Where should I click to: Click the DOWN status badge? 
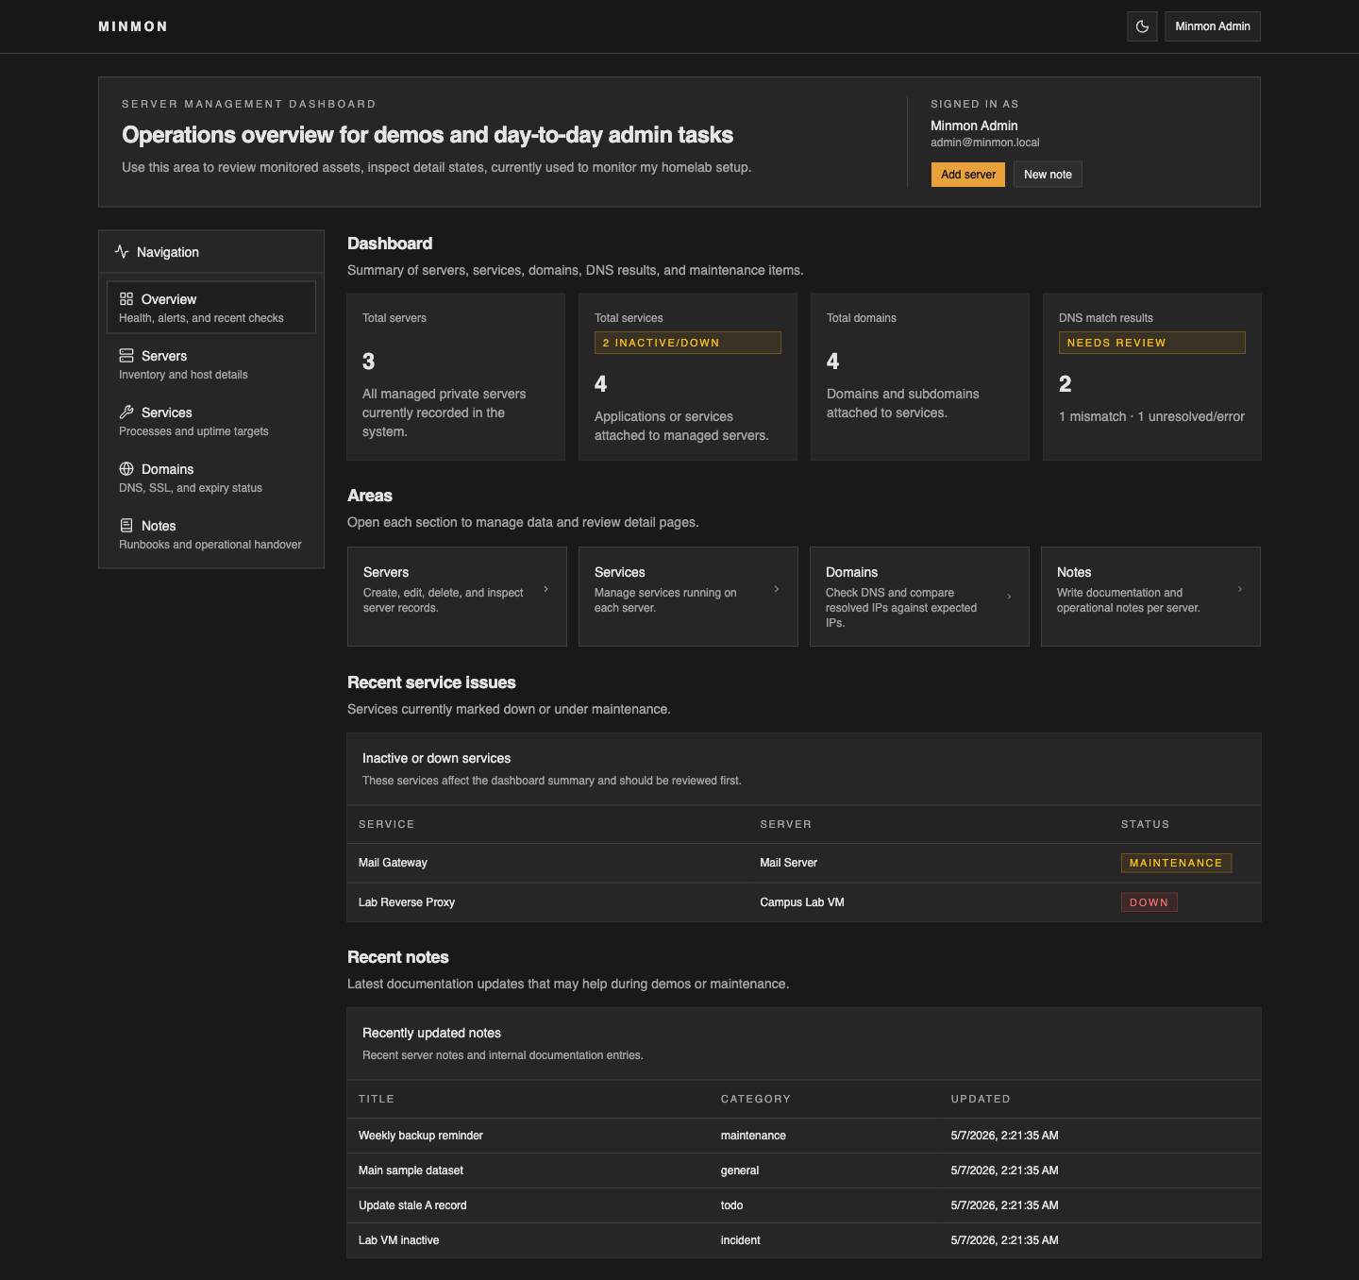coord(1149,902)
